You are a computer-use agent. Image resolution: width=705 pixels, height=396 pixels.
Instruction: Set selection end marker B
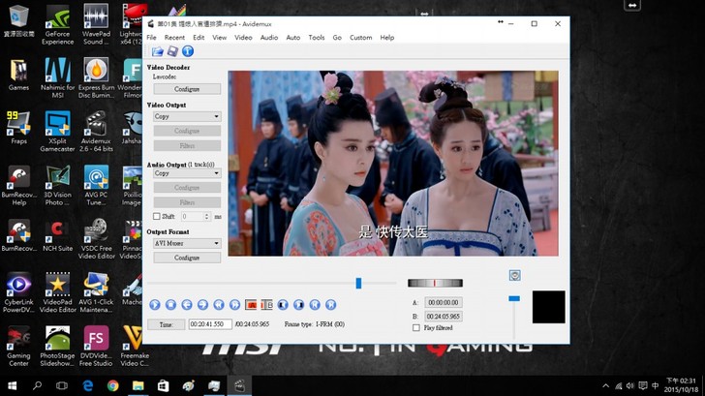click(x=266, y=304)
